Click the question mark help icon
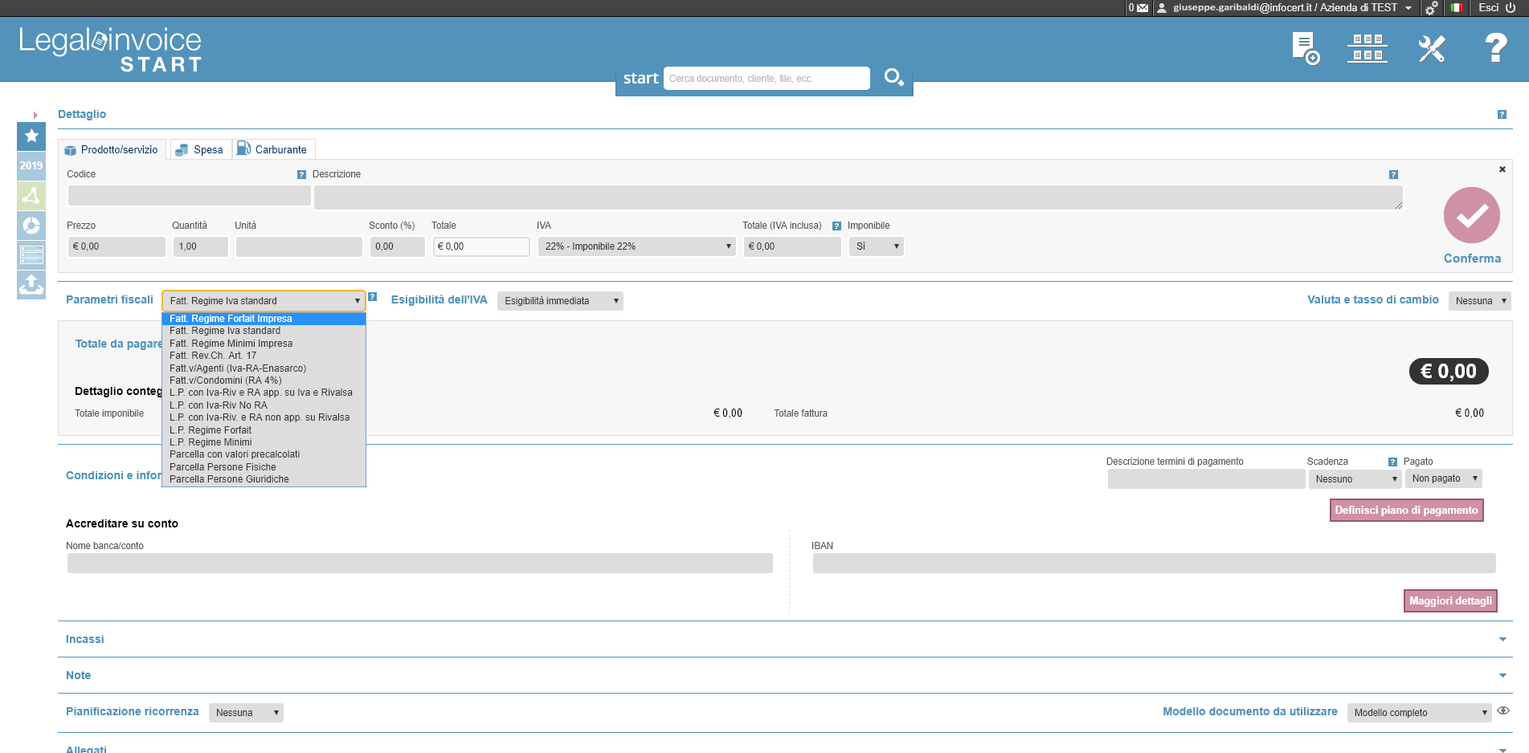 1494,48
